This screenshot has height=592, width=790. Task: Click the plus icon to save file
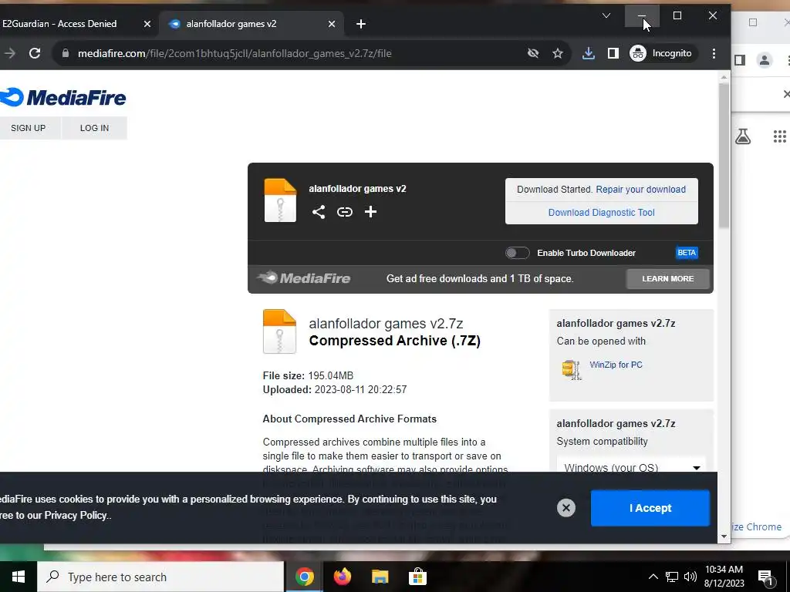371,212
